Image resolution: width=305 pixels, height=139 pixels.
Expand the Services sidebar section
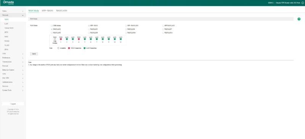pyautogui.click(x=13, y=86)
